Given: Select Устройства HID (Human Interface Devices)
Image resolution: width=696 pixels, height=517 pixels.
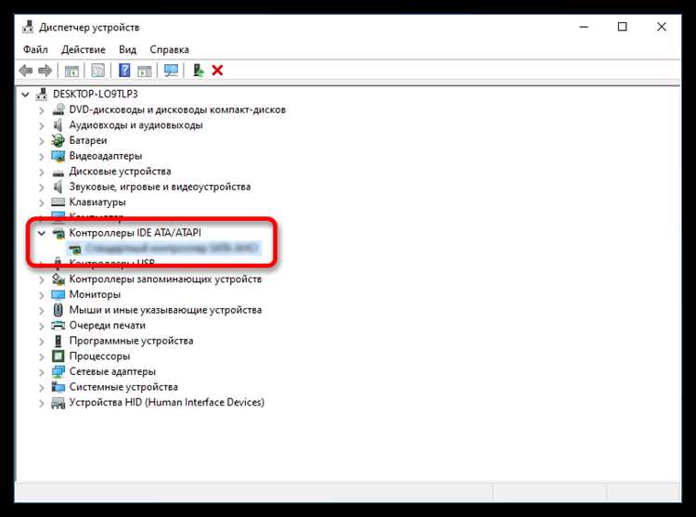Looking at the screenshot, I should [x=166, y=402].
